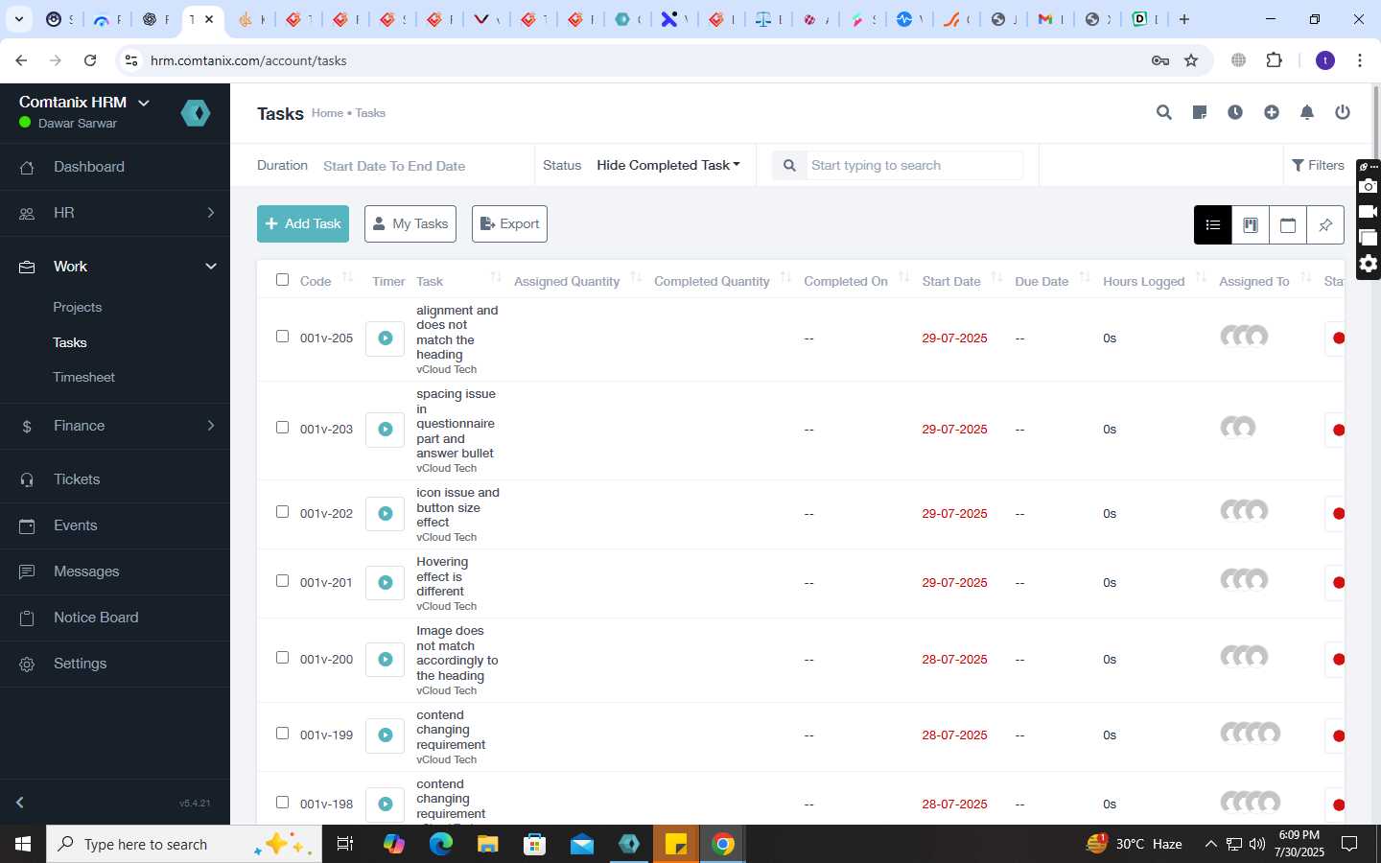Click the power logout icon
Viewport: 1381px width, 863px height.
pyautogui.click(x=1343, y=112)
